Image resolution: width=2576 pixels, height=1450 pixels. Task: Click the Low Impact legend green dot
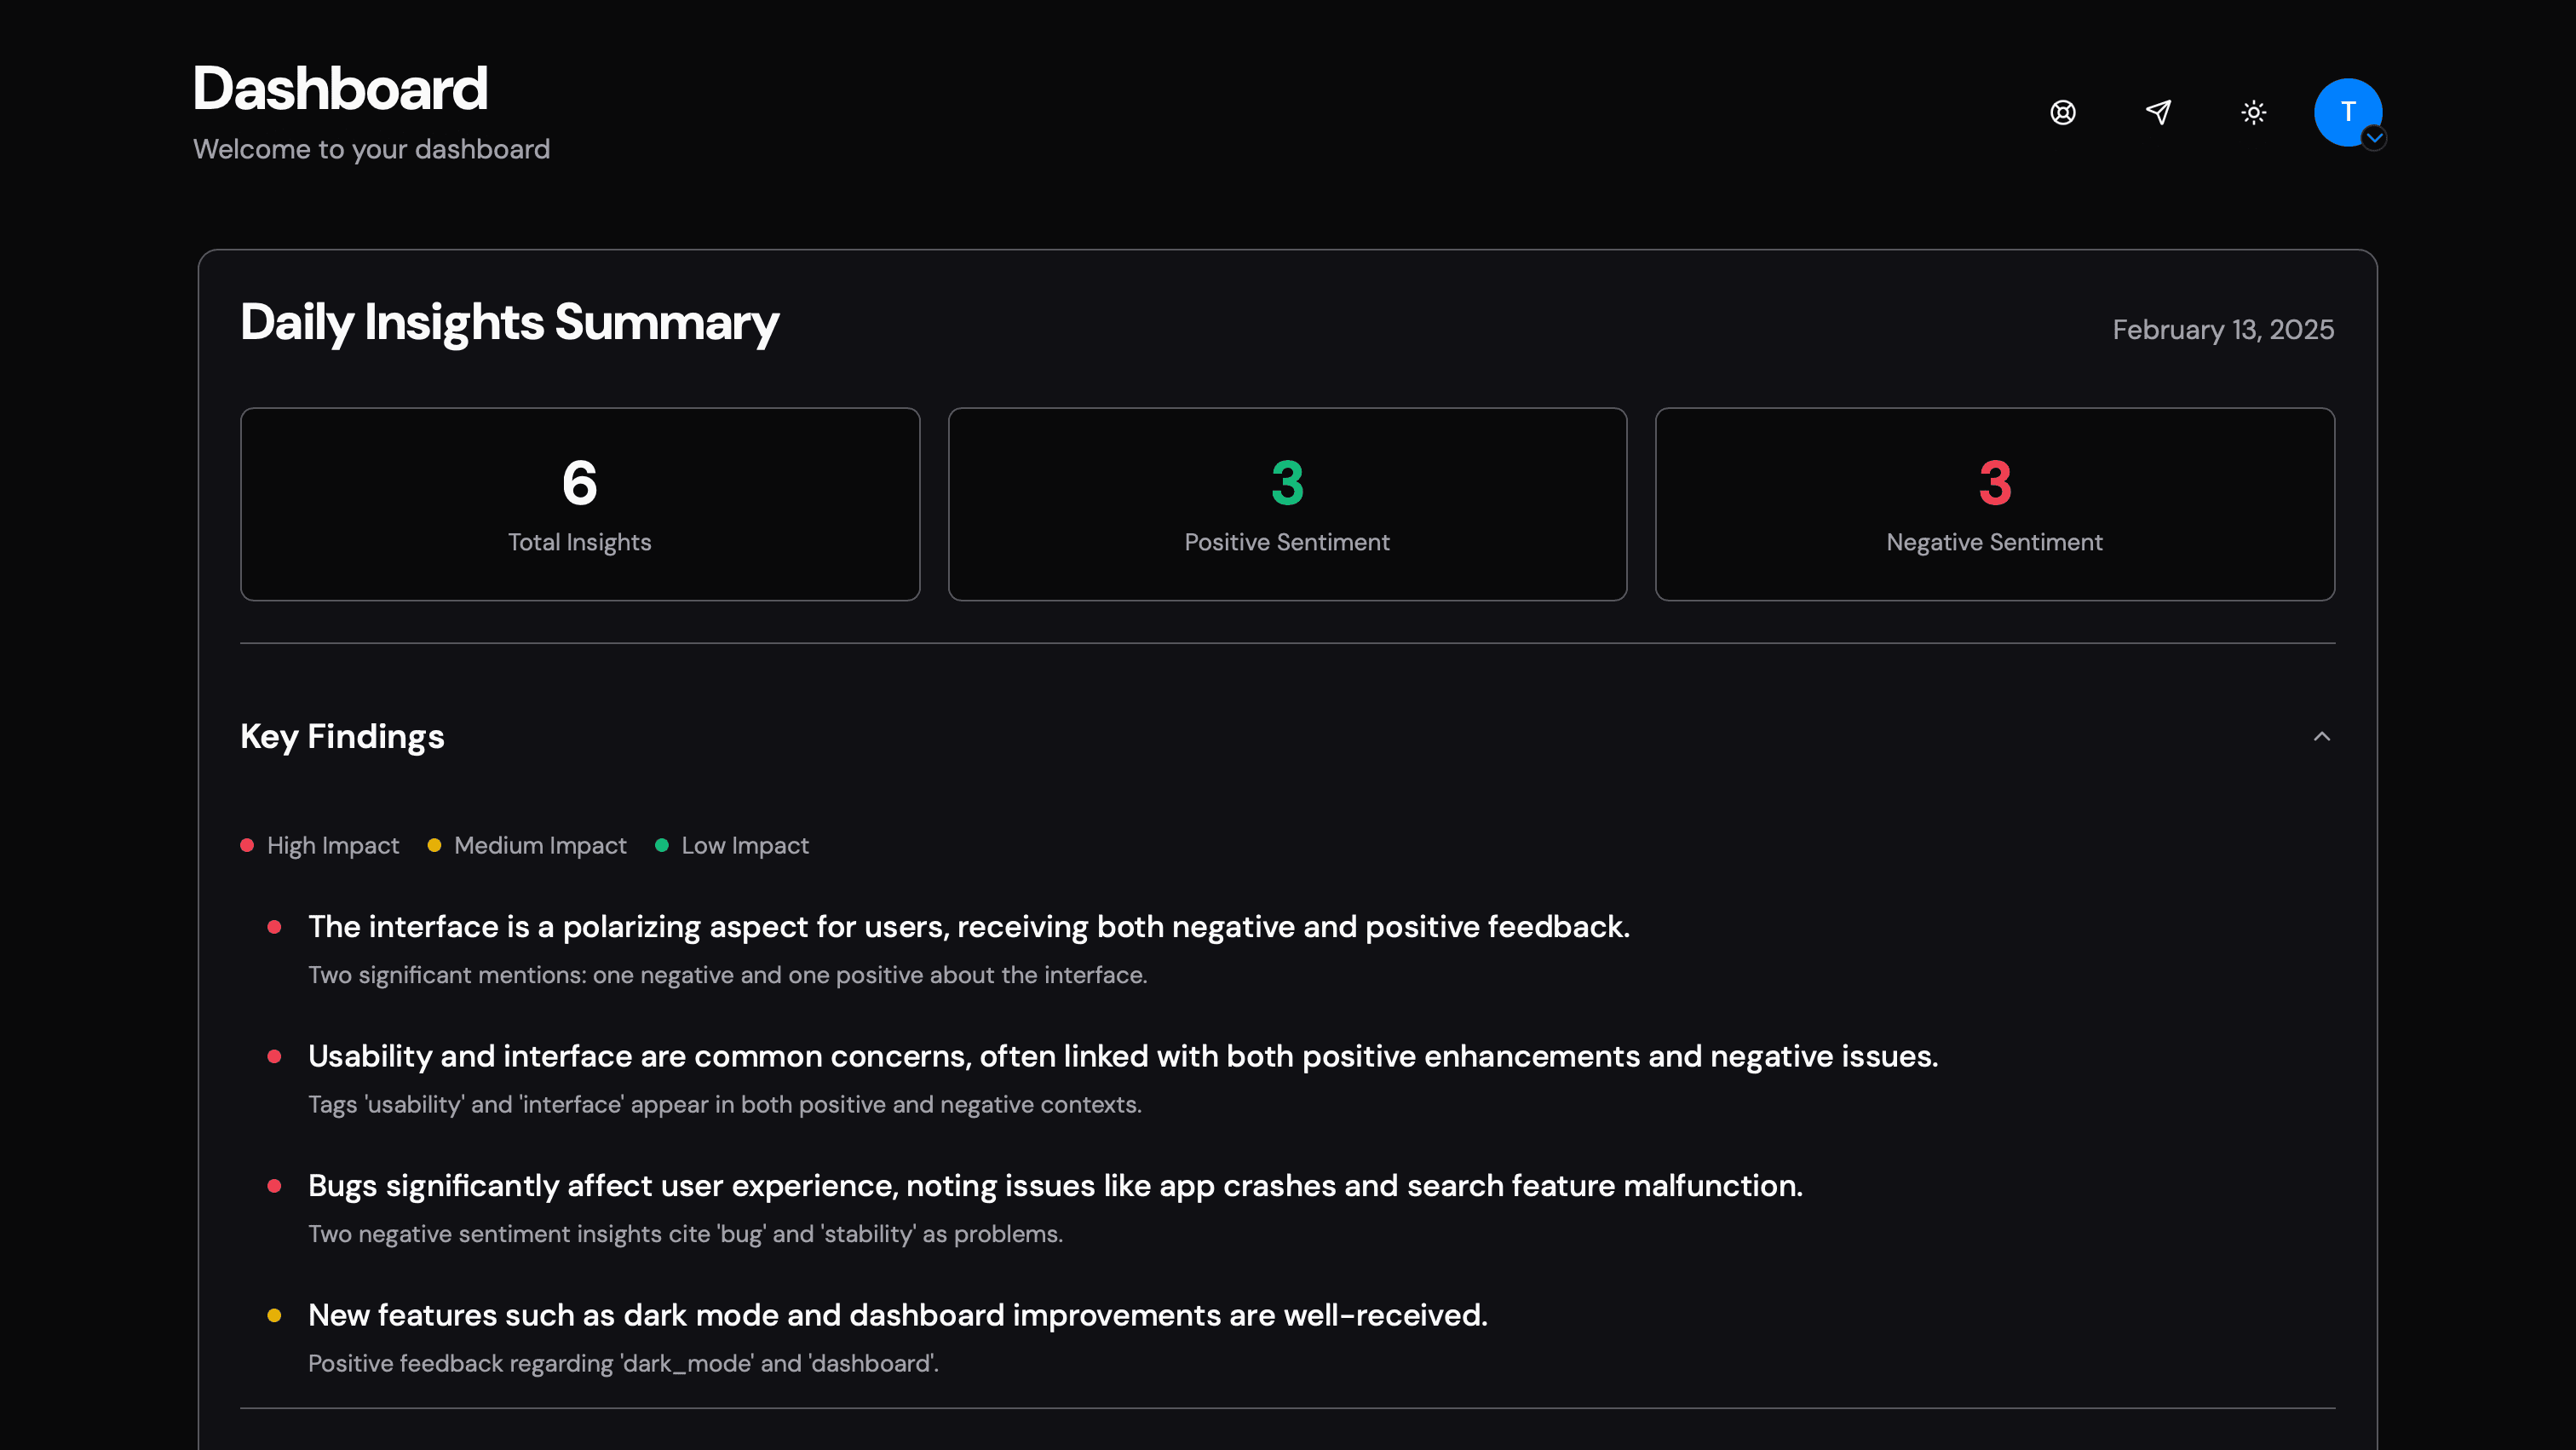[661, 845]
